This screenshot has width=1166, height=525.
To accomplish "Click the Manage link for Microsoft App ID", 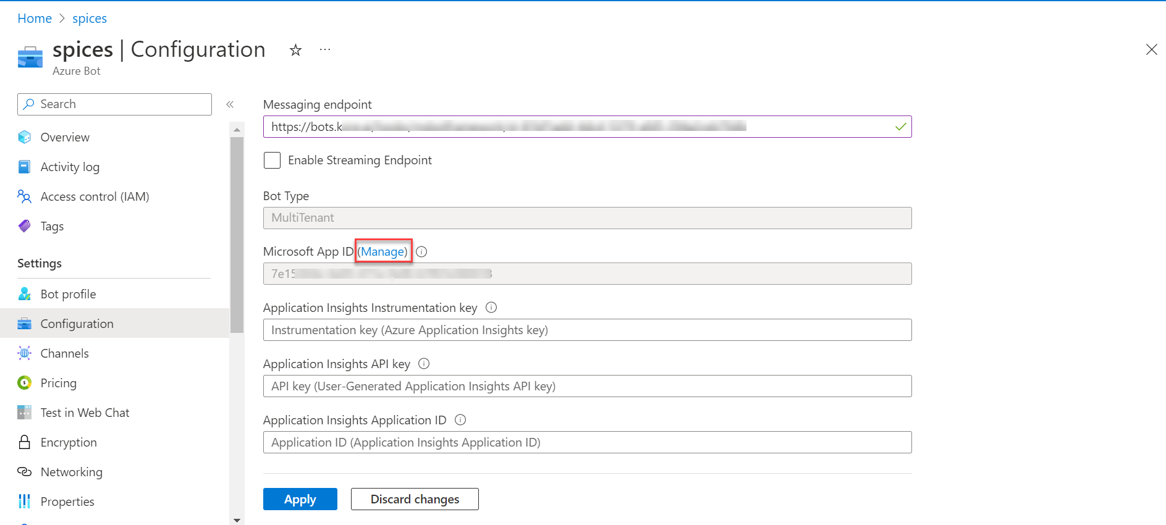I will coord(384,251).
